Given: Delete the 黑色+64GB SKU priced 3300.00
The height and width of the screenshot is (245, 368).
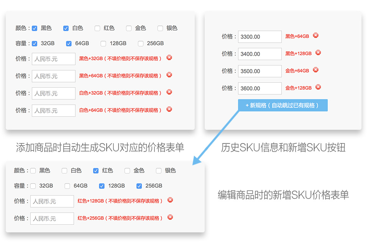Looking at the screenshot, I should (315, 35).
